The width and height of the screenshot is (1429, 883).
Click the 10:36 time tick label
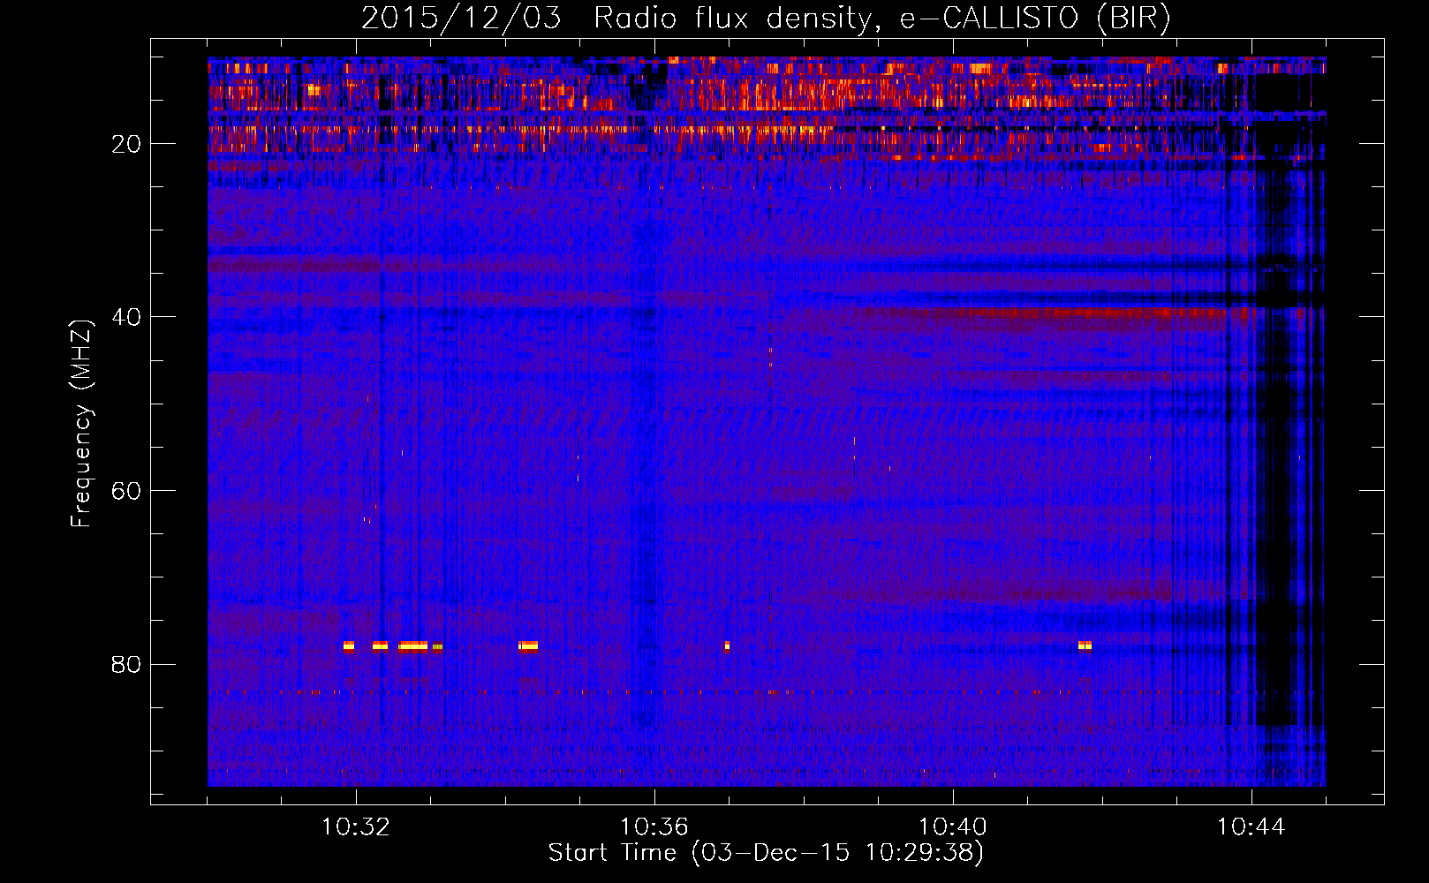[x=654, y=827]
